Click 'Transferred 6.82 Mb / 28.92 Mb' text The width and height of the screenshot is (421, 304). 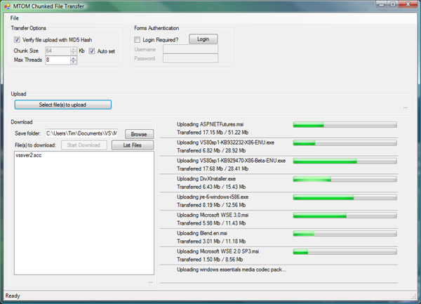pos(211,151)
